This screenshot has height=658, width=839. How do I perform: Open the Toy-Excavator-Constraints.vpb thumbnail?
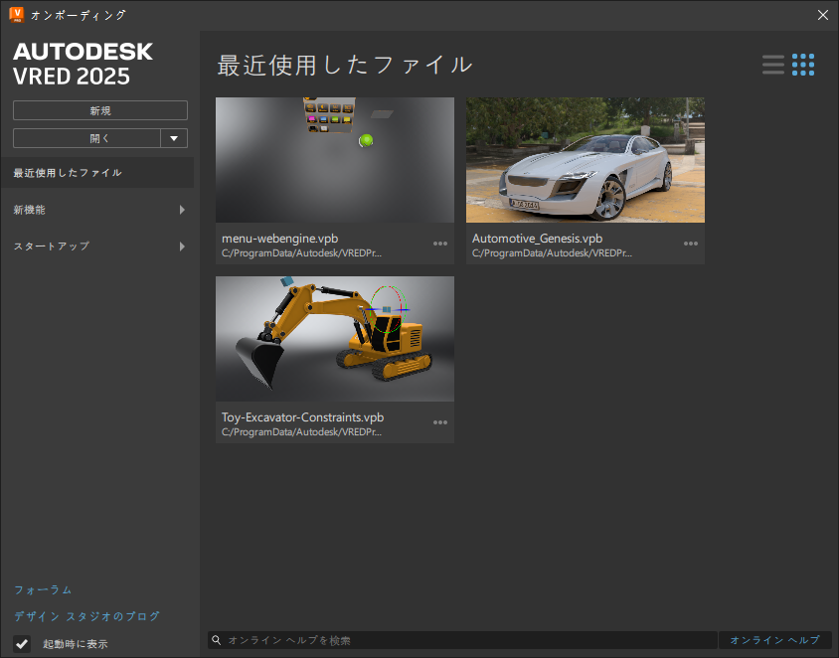coord(335,339)
